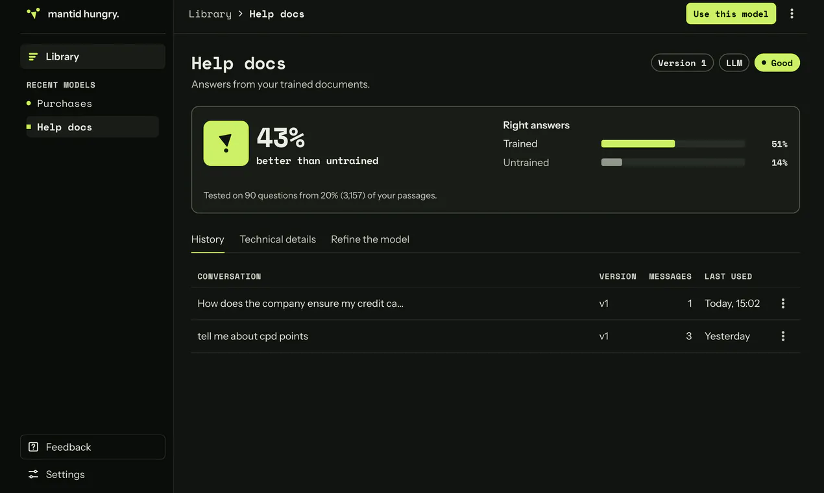Open row menu for cpd points conversation
This screenshot has width=824, height=493.
tap(783, 336)
